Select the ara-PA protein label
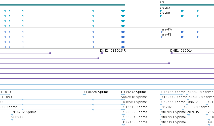Viewport: 214px width, 126px height. click(x=167, y=29)
